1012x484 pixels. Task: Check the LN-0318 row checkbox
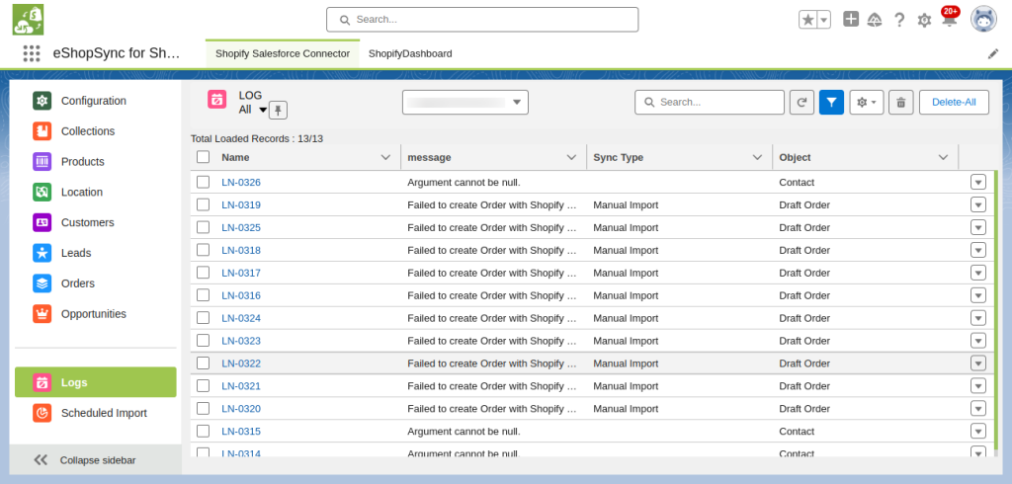(204, 250)
